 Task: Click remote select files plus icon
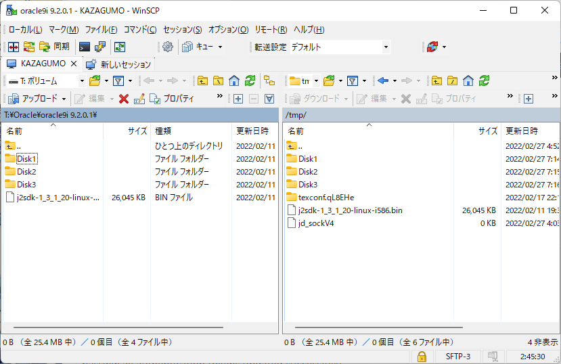[529, 99]
